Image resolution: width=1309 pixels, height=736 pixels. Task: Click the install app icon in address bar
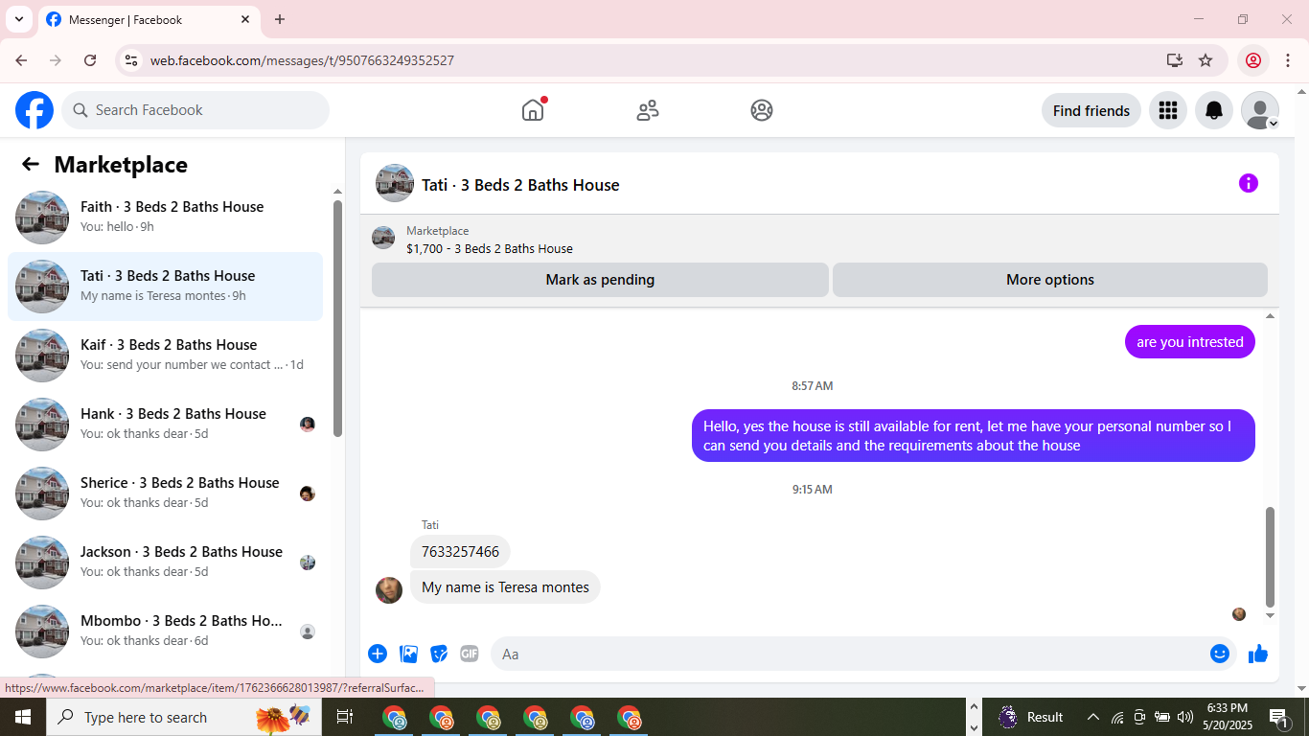[x=1175, y=60]
